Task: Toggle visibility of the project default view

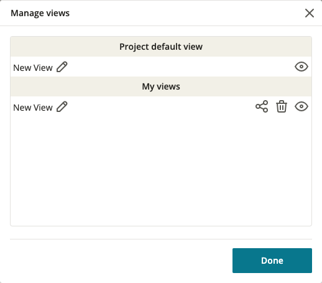Action: tap(301, 67)
